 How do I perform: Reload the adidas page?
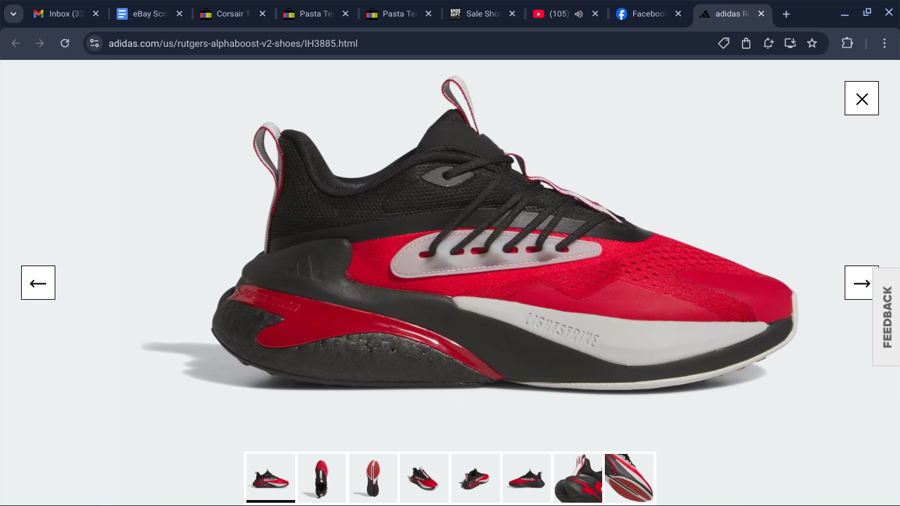65,43
